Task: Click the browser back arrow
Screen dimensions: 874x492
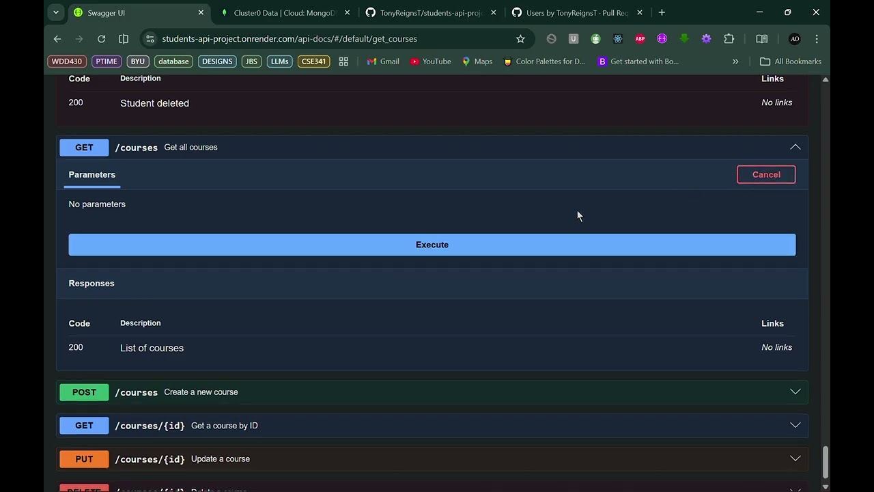Action: pyautogui.click(x=57, y=39)
